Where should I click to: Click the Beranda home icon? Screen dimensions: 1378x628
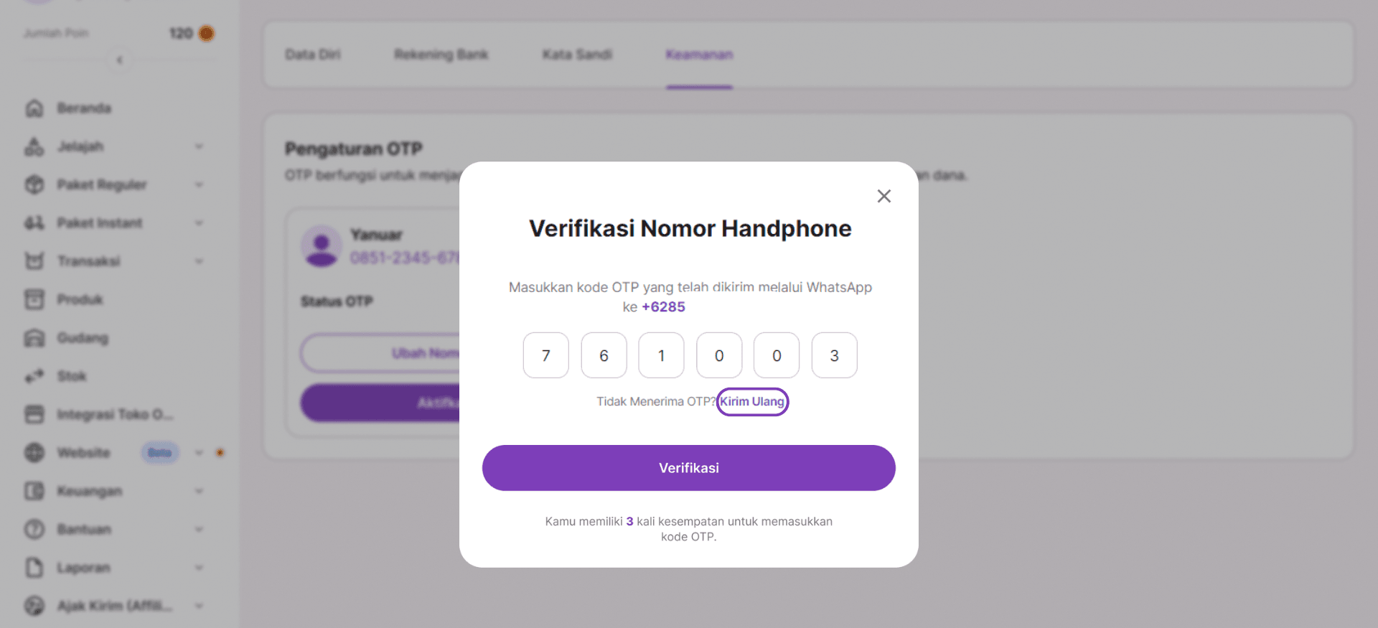pos(34,108)
